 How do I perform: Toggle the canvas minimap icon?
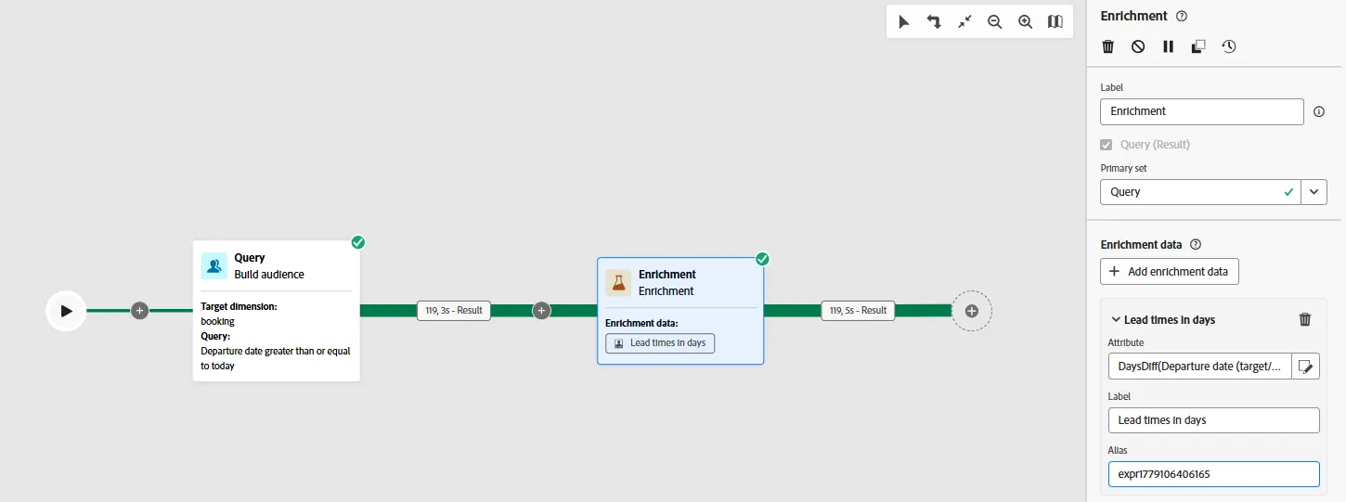[1055, 21]
